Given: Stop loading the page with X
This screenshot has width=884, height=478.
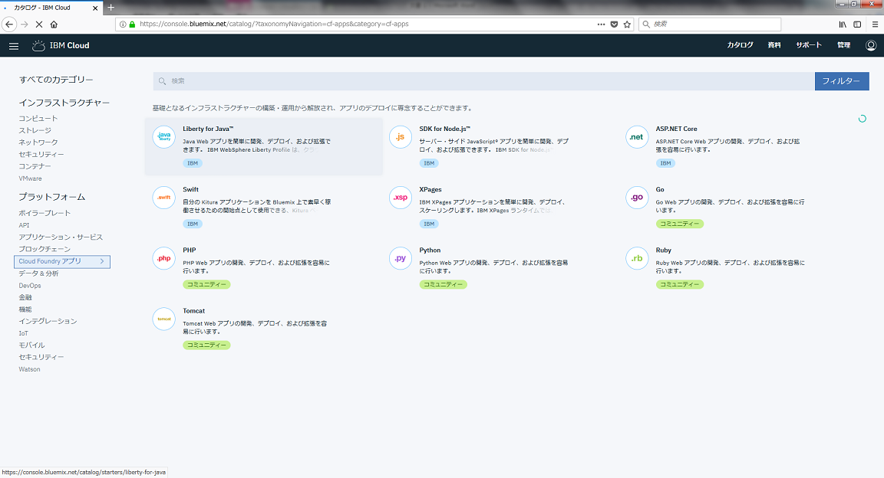Looking at the screenshot, I should tap(39, 25).
